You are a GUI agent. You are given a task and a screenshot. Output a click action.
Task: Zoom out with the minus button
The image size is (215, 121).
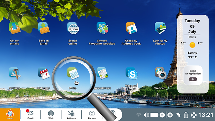coord(162,115)
